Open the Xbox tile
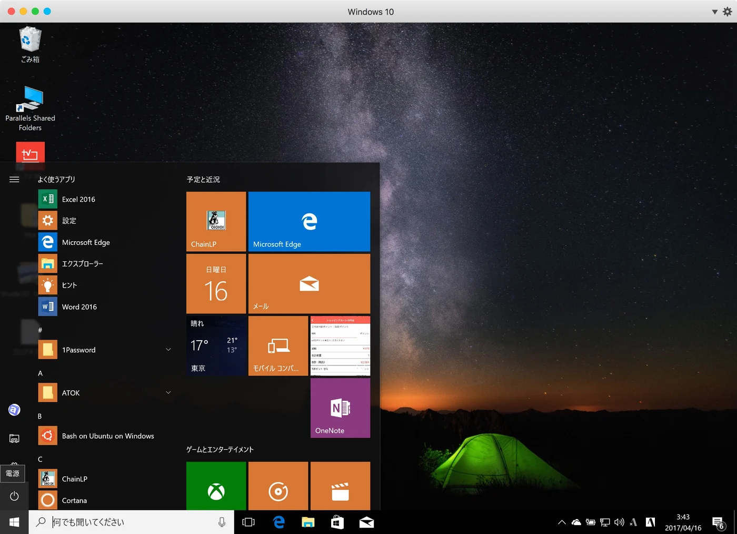 coord(216,486)
